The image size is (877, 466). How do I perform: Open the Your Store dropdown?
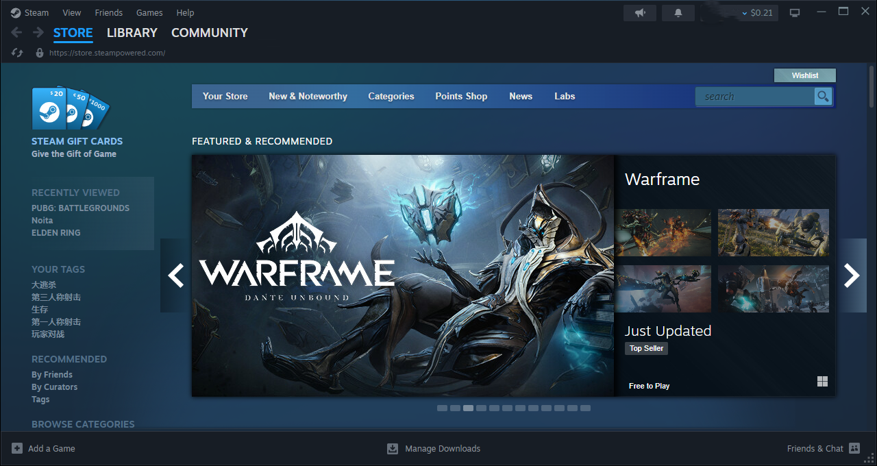tap(225, 96)
